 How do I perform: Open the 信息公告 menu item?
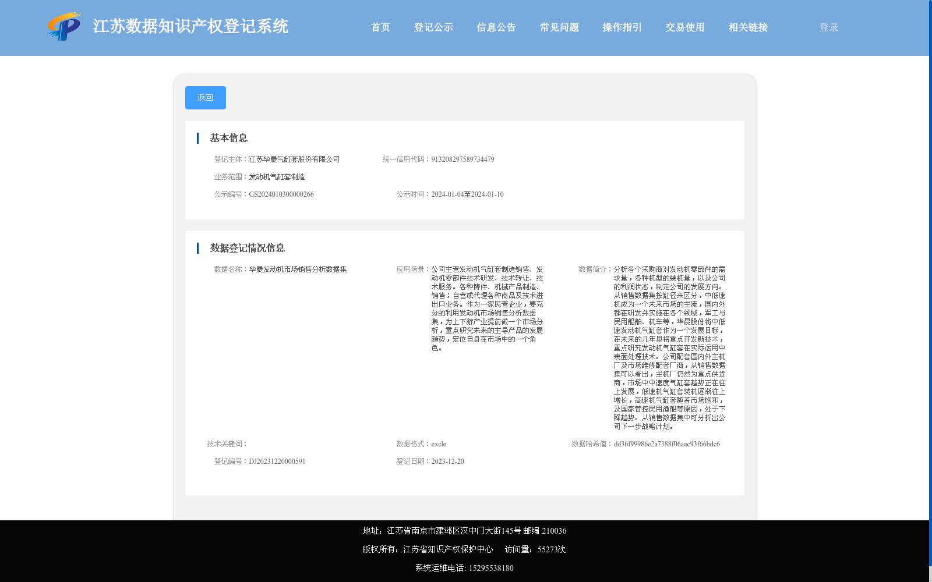[496, 27]
